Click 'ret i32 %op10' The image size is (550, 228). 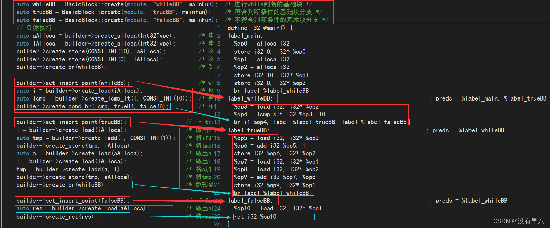pyautogui.click(x=255, y=217)
